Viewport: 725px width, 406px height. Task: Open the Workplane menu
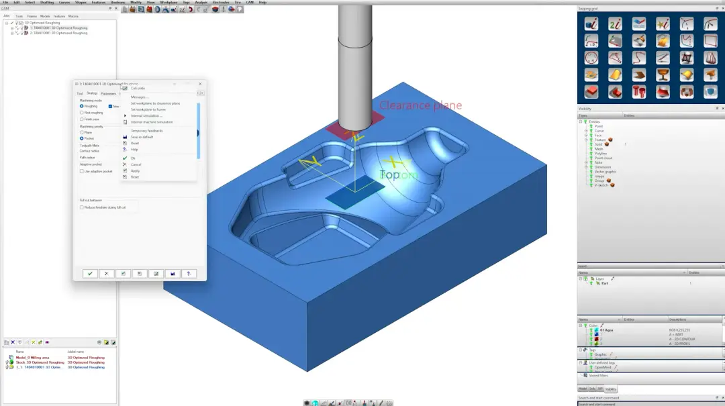[168, 2]
